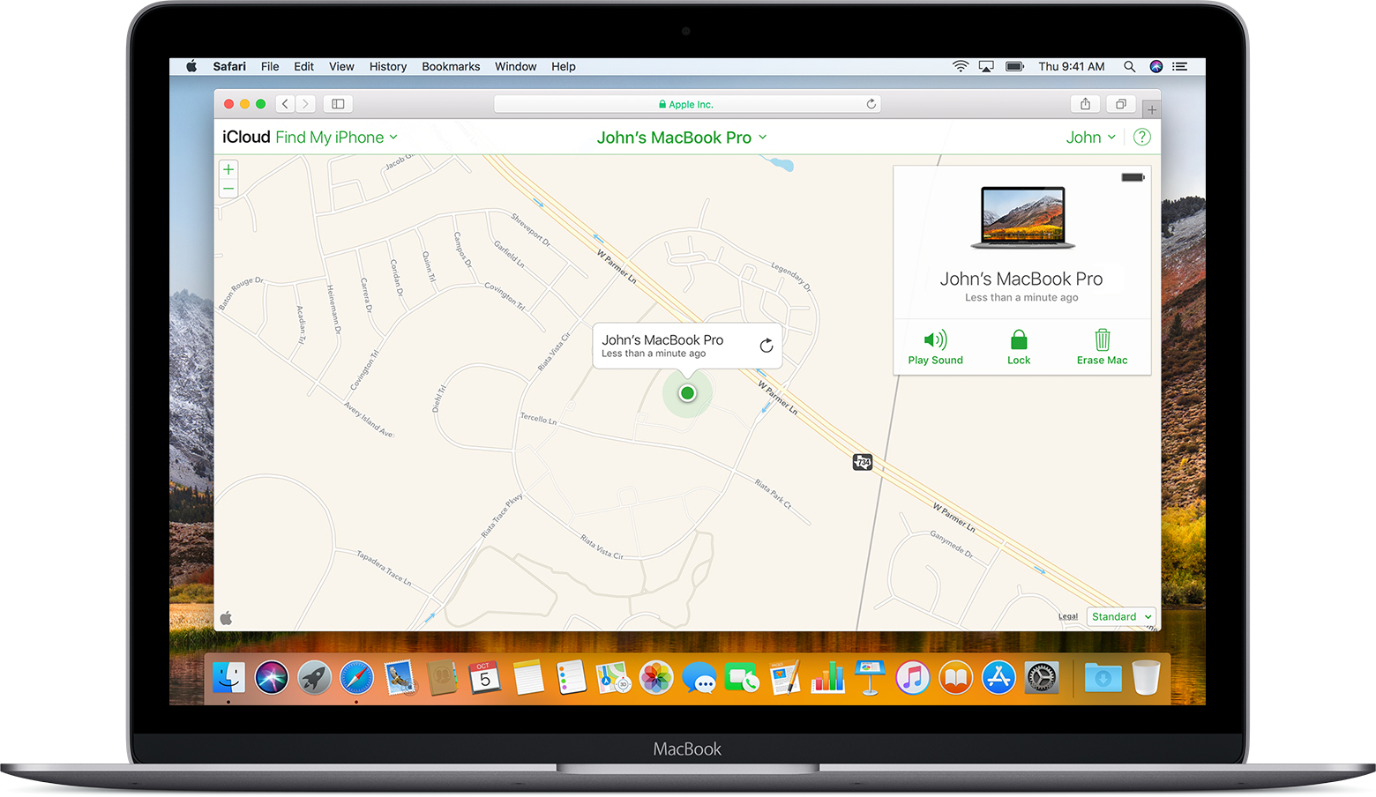Open the History menu

387,67
